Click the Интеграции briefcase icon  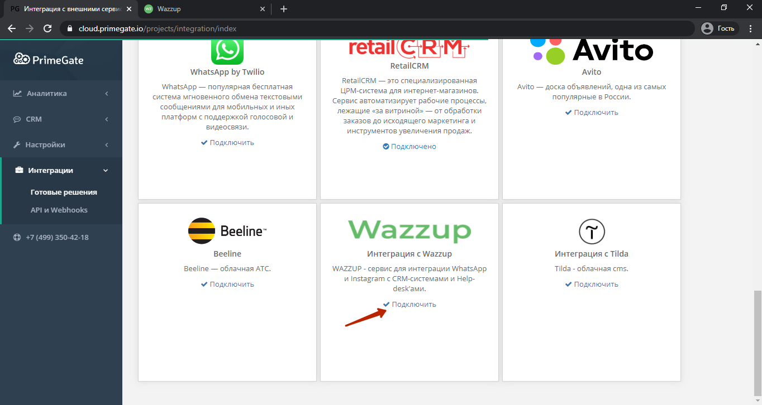coord(19,170)
